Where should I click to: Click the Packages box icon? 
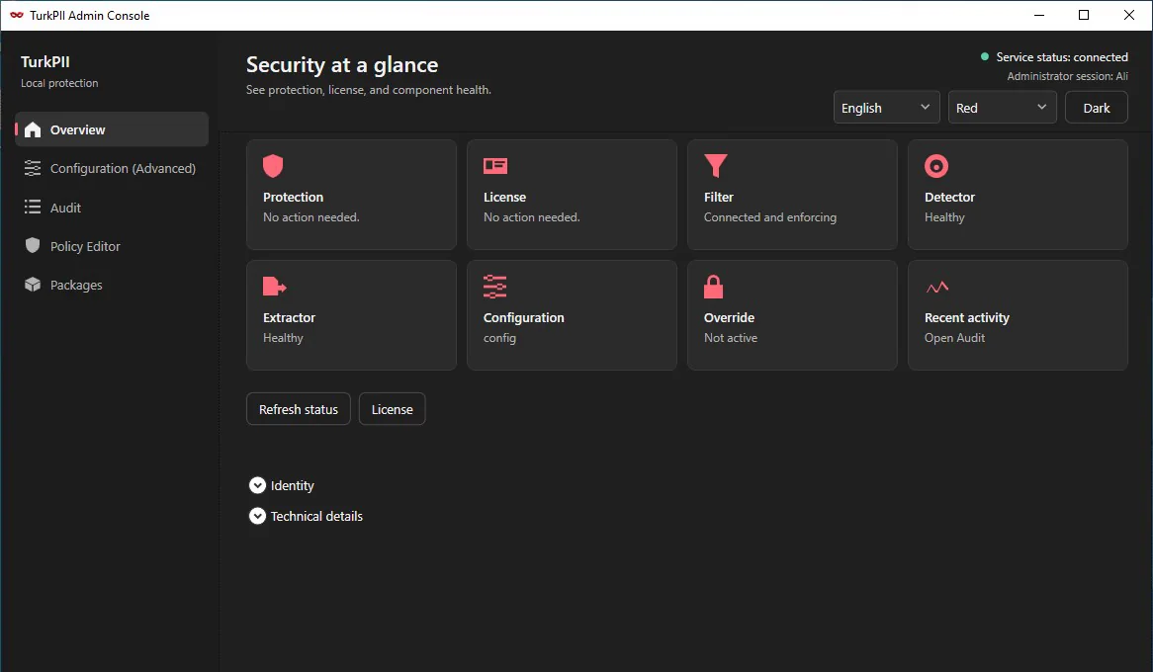coord(33,285)
